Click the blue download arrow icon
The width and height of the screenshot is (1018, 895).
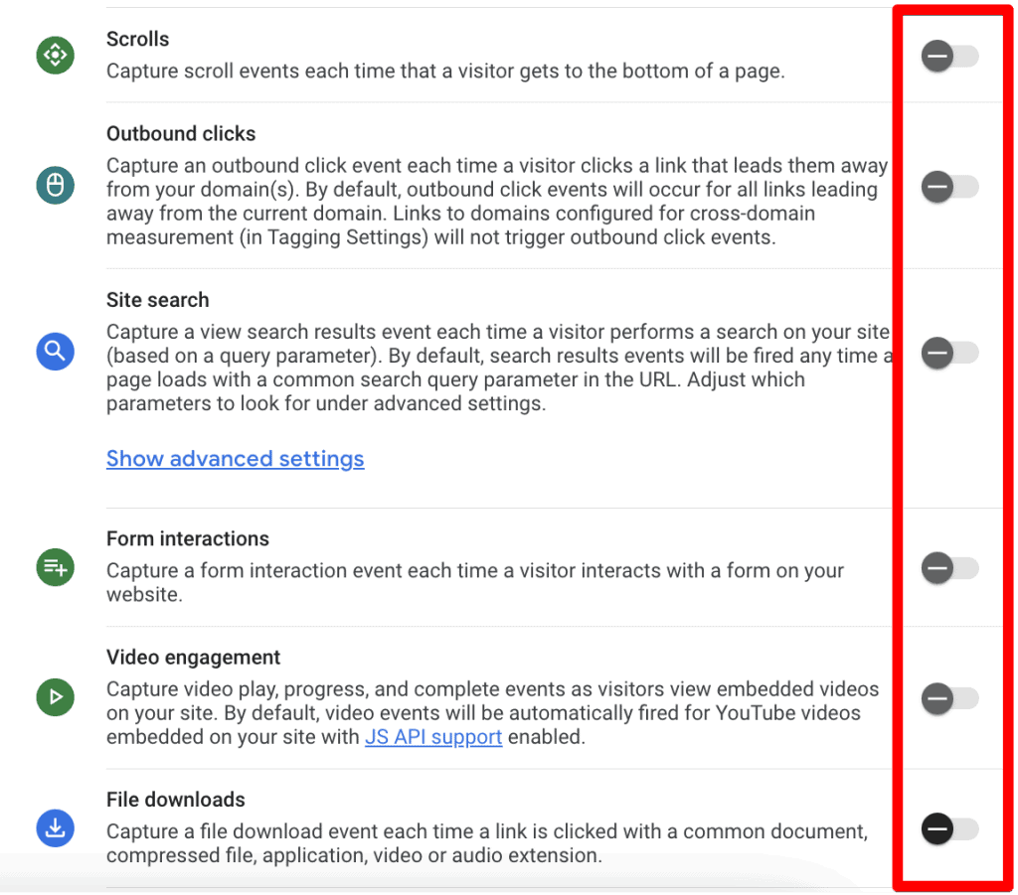coord(55,827)
